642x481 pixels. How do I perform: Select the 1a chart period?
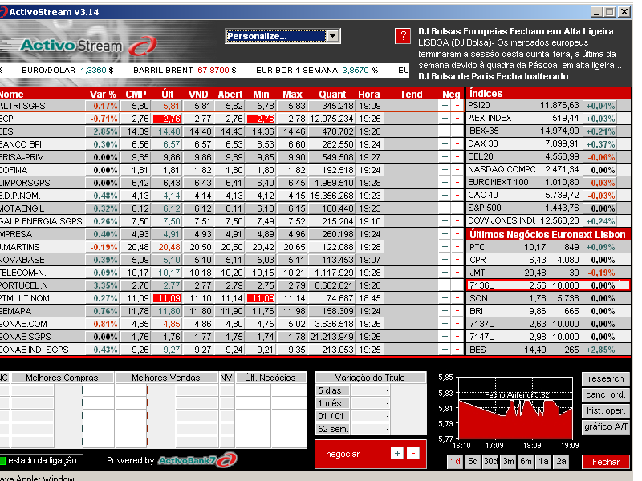point(543,462)
